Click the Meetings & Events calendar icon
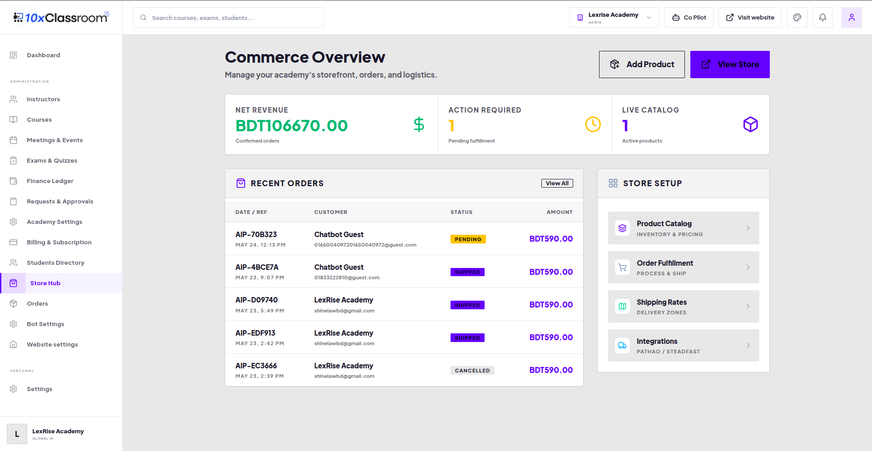Image resolution: width=872 pixels, height=451 pixels. click(x=14, y=140)
